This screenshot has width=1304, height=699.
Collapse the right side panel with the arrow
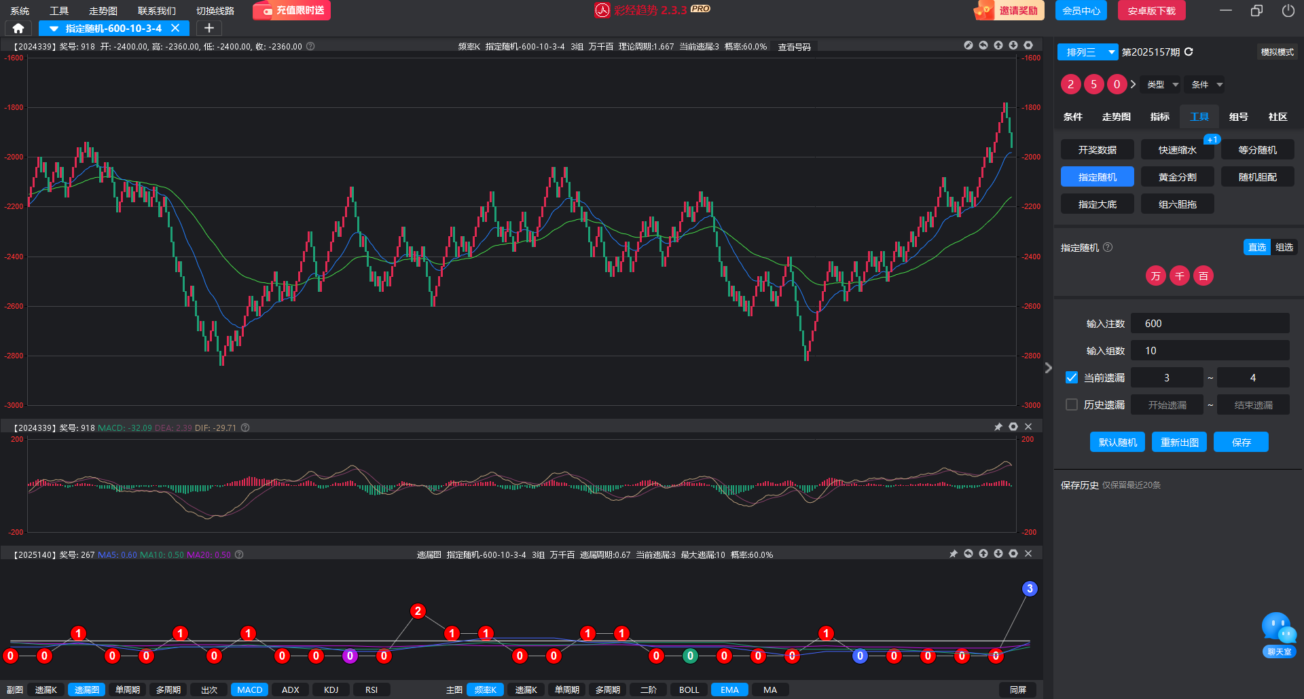click(1048, 368)
